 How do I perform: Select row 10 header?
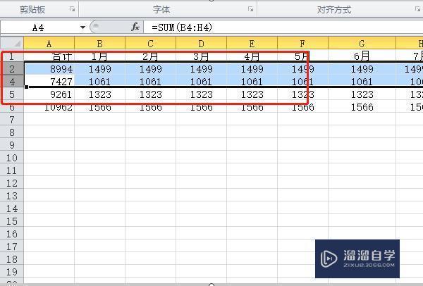coord(12,157)
